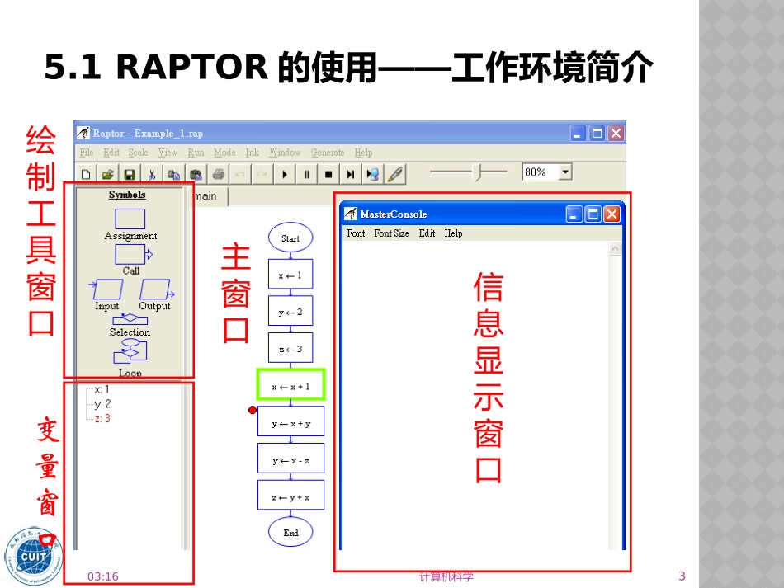Select the highlighted x ← x + 1 box

291,385
